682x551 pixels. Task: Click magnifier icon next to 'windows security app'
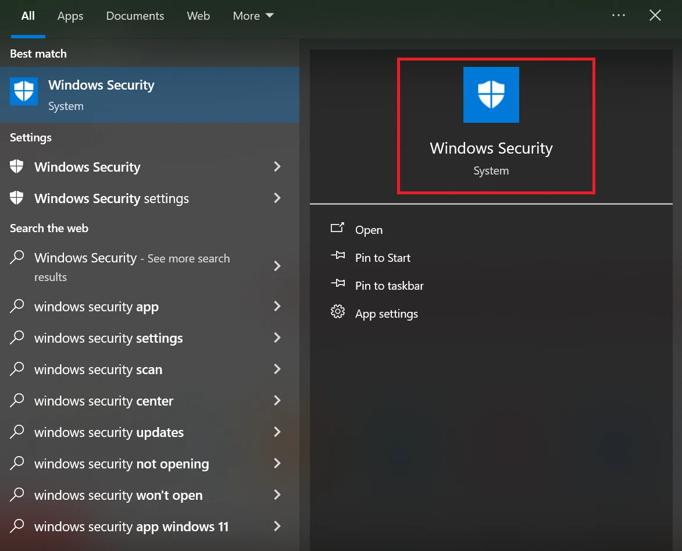coord(17,305)
